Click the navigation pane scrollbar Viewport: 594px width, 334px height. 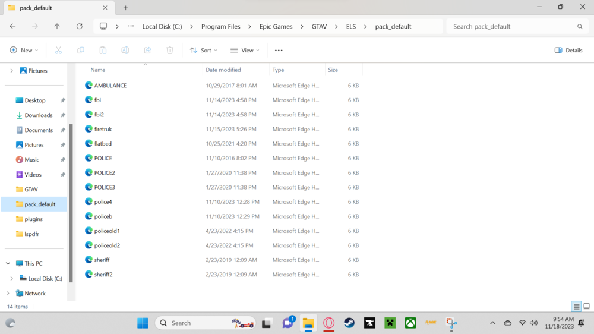[x=71, y=203]
